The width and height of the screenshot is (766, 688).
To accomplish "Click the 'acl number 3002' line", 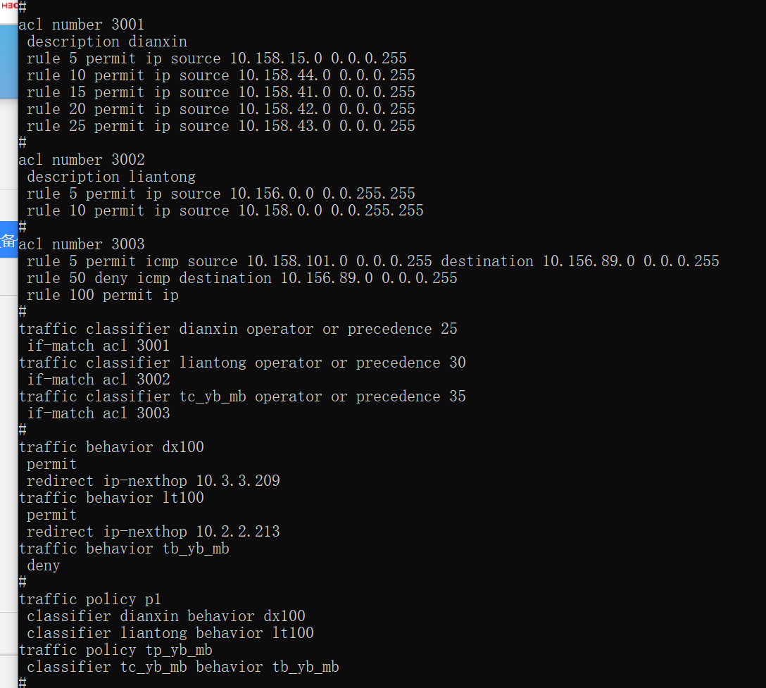I will coord(81,160).
